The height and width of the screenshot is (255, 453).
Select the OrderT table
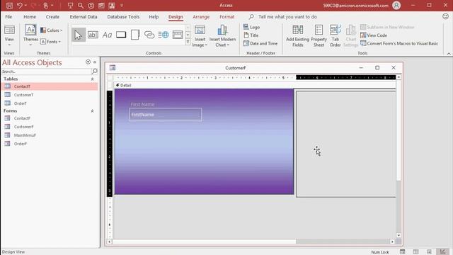(50, 103)
